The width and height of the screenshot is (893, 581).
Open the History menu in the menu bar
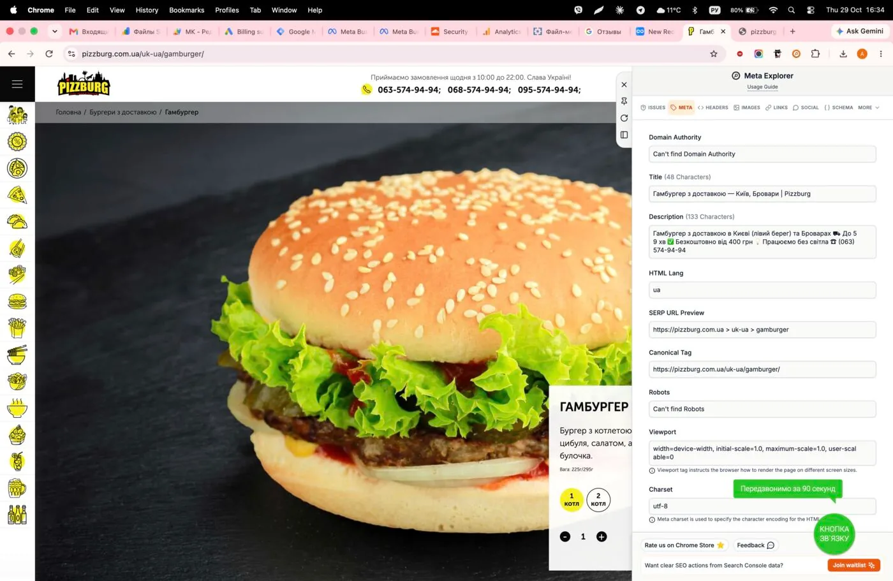(x=147, y=10)
